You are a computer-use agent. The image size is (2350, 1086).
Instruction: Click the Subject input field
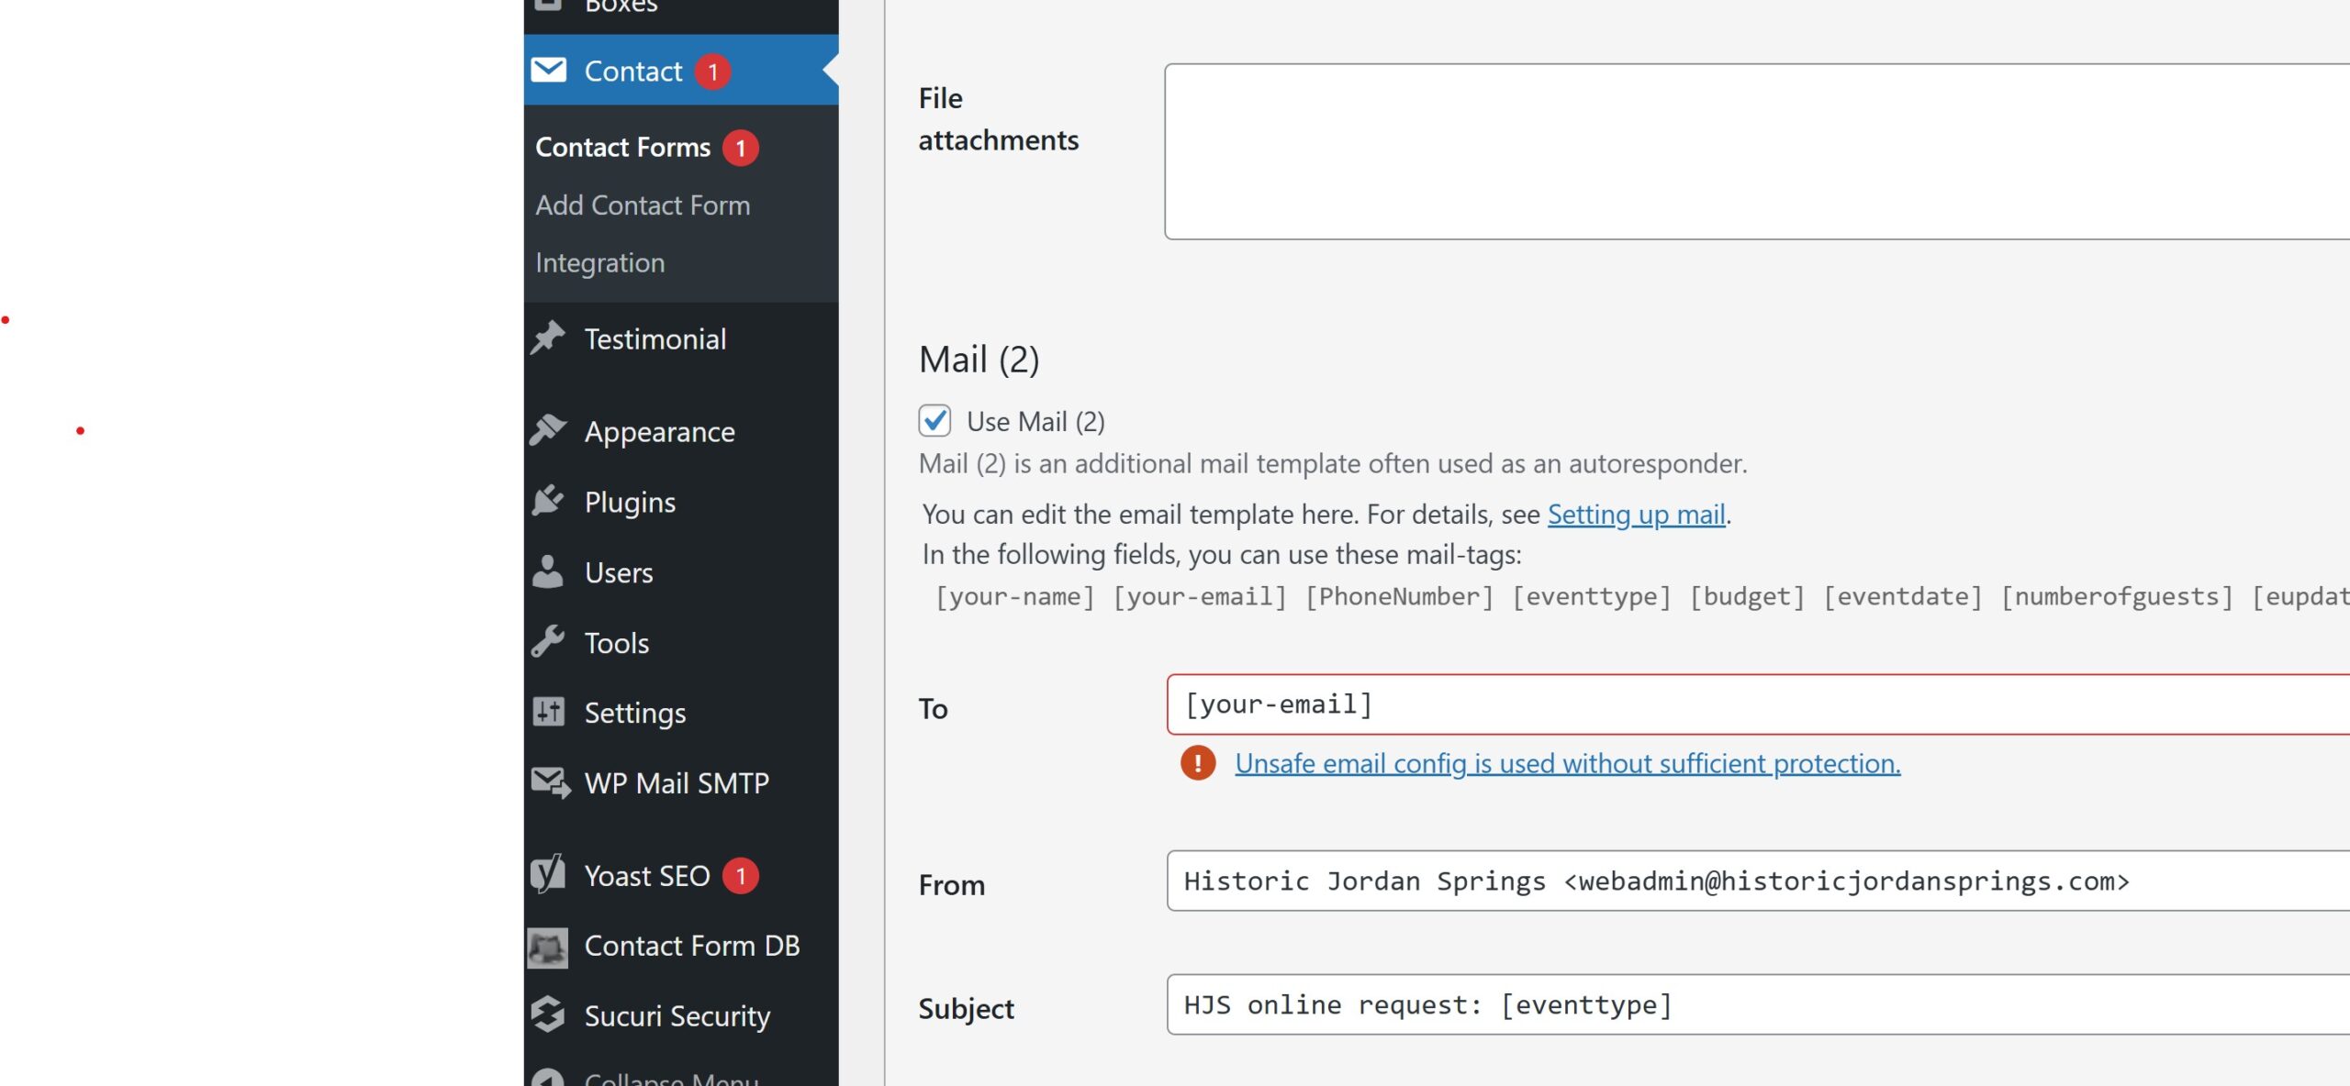pyautogui.click(x=1744, y=1004)
